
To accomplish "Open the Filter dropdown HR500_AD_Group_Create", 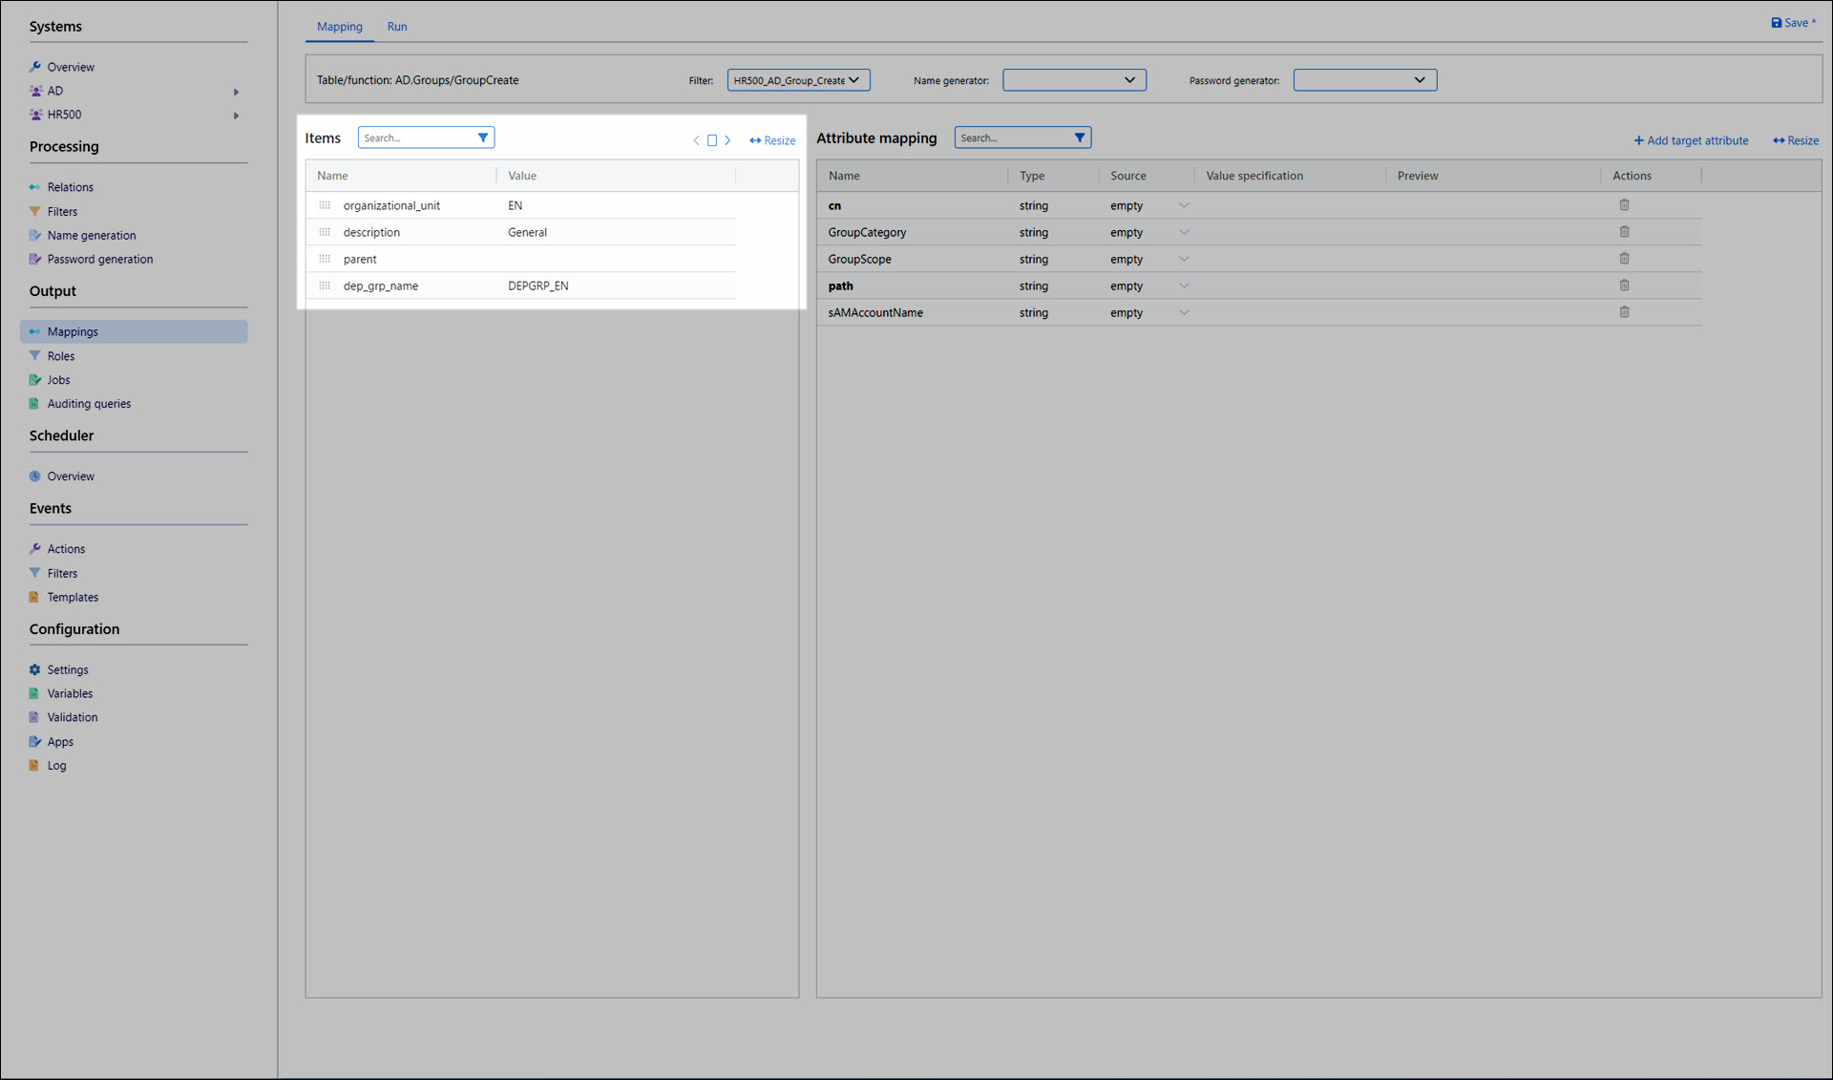I will pos(798,80).
